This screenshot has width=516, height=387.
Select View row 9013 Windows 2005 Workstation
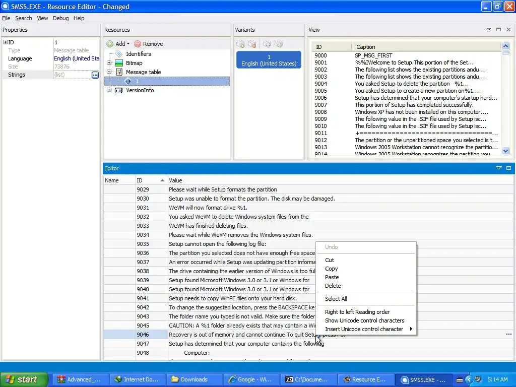[406, 147]
